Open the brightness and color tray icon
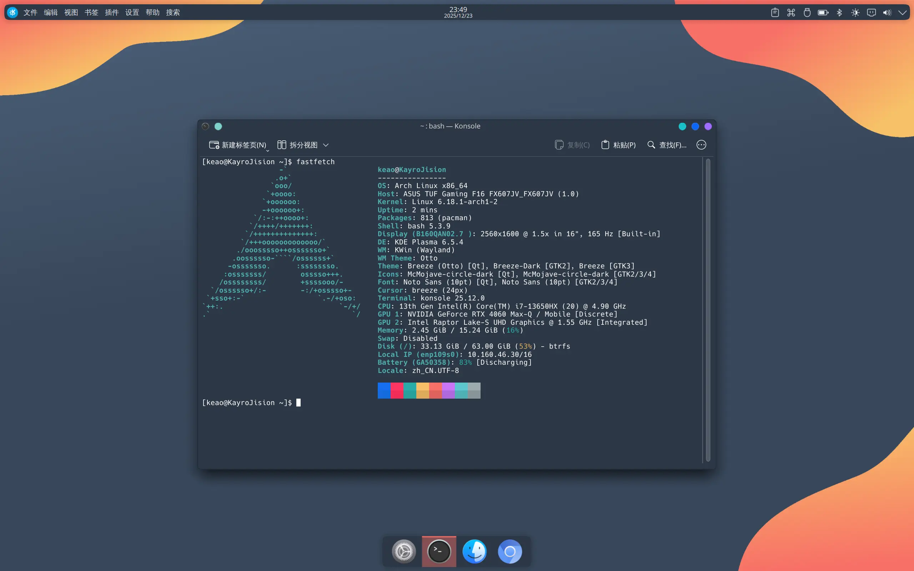Screen dimensions: 914x571 click(855, 12)
